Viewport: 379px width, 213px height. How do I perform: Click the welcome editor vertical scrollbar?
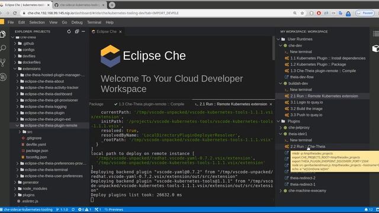coord(274,49)
